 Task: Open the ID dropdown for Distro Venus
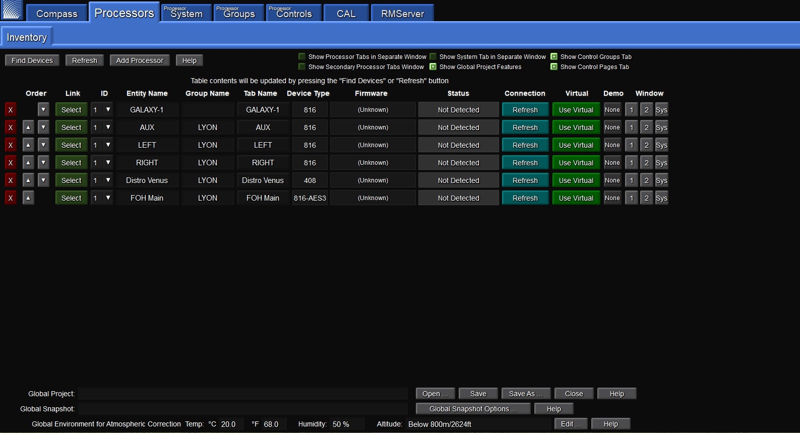click(x=108, y=180)
